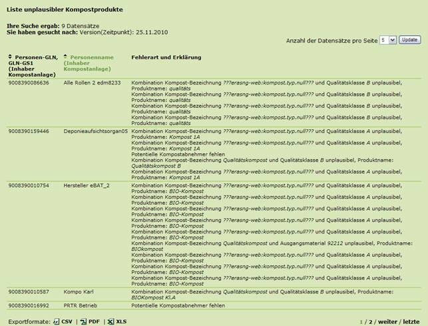
Task: Click the Kompo Karl row name
Action: [79, 291]
